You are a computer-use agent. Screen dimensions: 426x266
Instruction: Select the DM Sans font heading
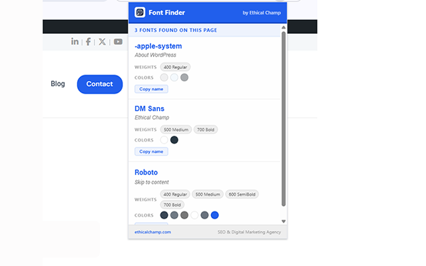(x=149, y=108)
